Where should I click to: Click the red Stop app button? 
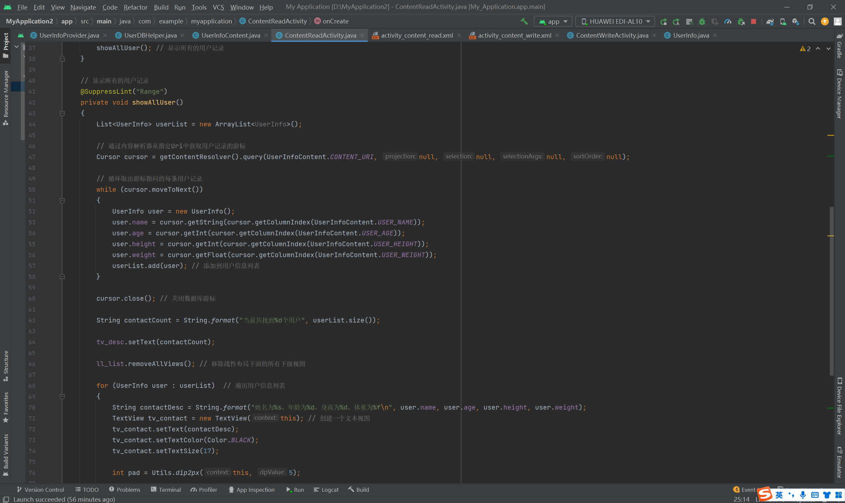click(753, 21)
